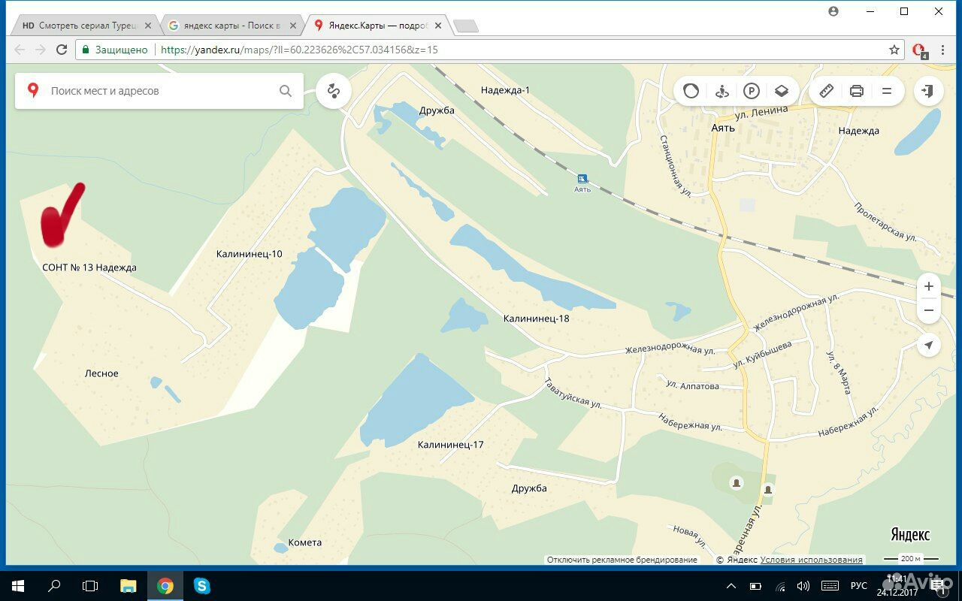Enable street panoramas with the person icon
This screenshot has height=601, width=962.
point(722,91)
